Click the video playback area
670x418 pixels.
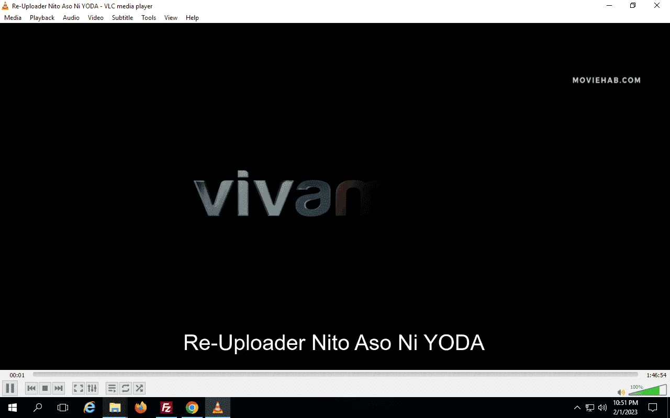[335, 196]
